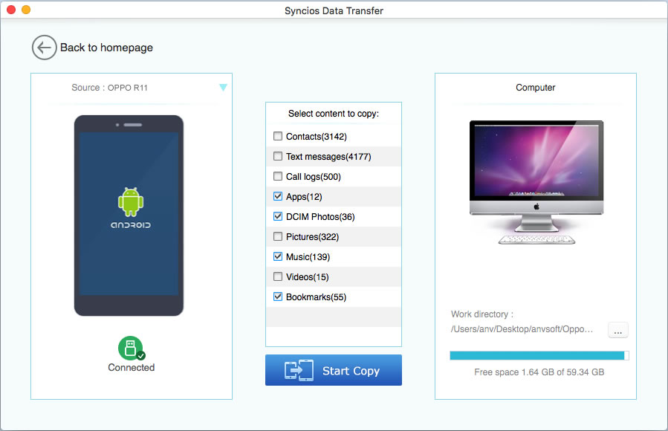Click the Start Copy button
668x431 pixels.
click(334, 370)
